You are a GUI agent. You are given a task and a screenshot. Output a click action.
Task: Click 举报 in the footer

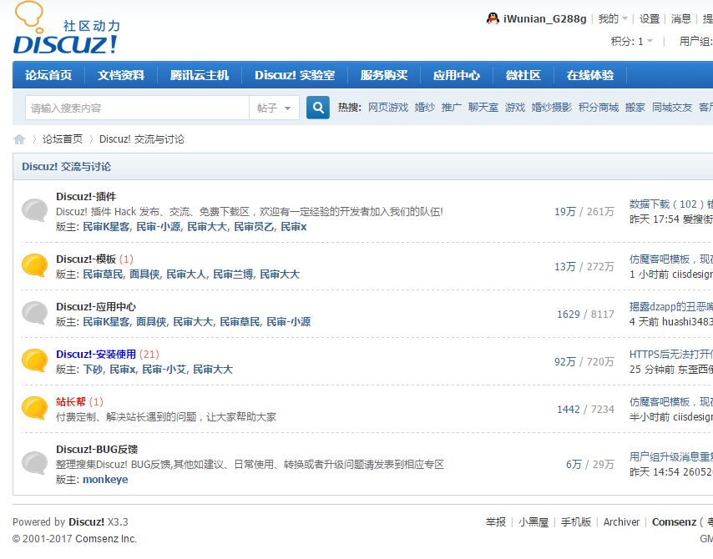tap(496, 522)
